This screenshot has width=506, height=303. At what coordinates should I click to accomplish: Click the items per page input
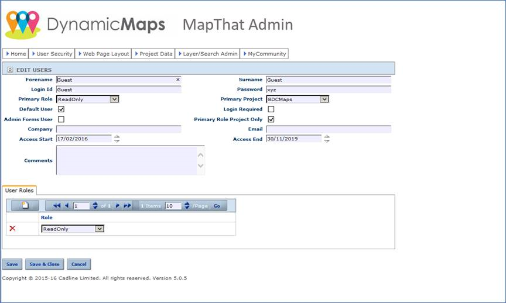[173, 206]
